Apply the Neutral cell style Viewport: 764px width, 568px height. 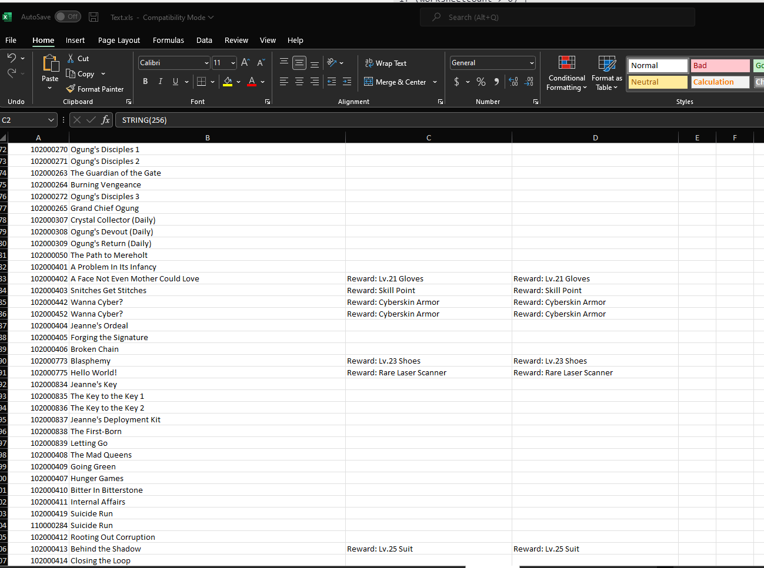[658, 82]
